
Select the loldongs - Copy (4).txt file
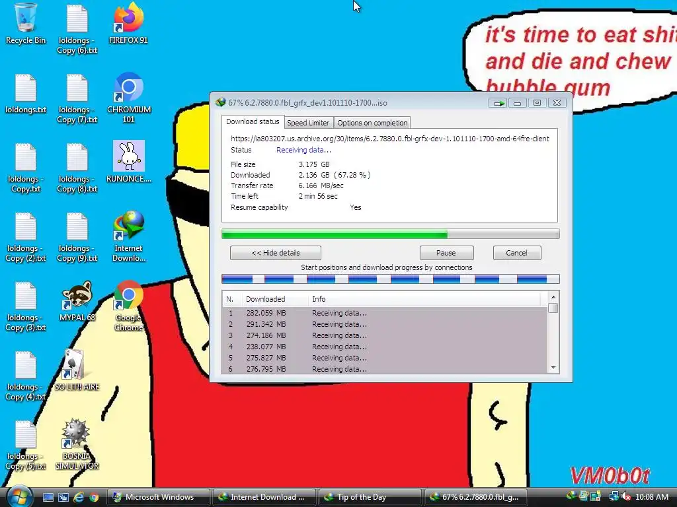pos(26,376)
